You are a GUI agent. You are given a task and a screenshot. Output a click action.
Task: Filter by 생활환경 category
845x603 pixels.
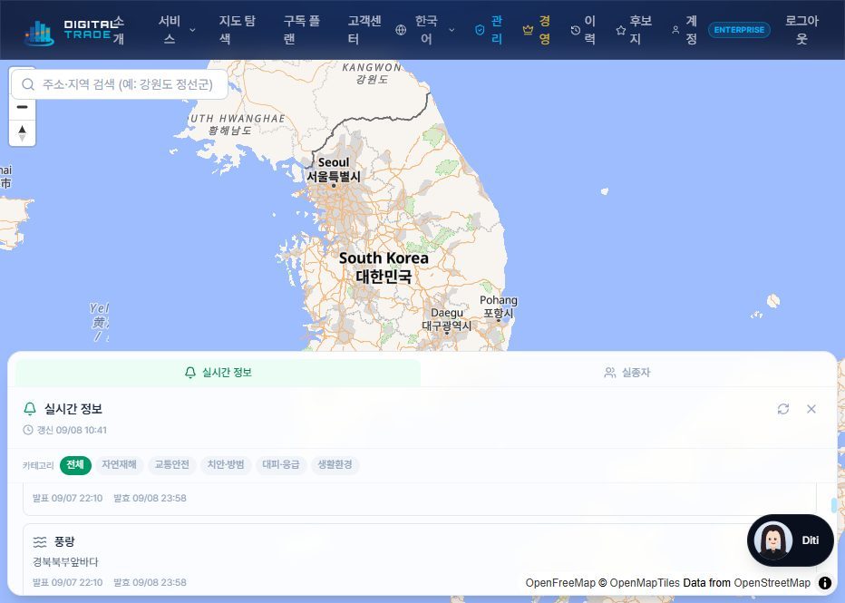pyautogui.click(x=335, y=465)
